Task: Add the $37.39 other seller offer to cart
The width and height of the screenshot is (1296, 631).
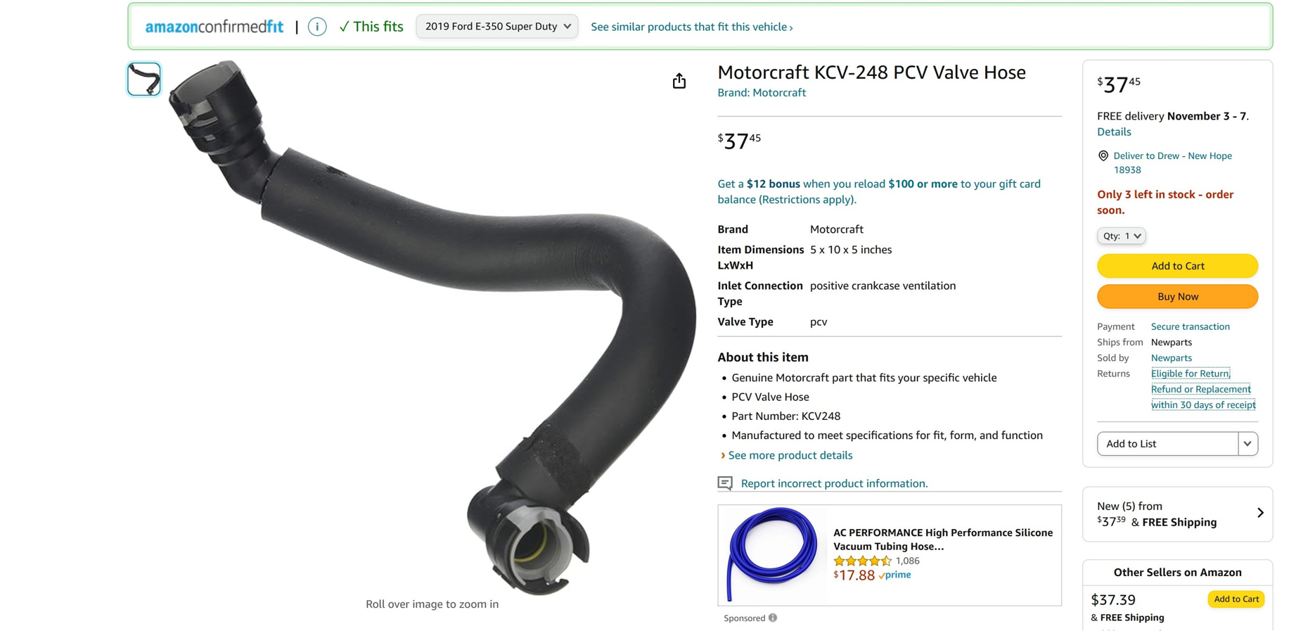Action: (1236, 599)
